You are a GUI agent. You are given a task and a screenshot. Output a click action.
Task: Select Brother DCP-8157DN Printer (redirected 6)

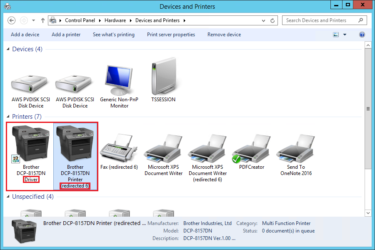75,157
